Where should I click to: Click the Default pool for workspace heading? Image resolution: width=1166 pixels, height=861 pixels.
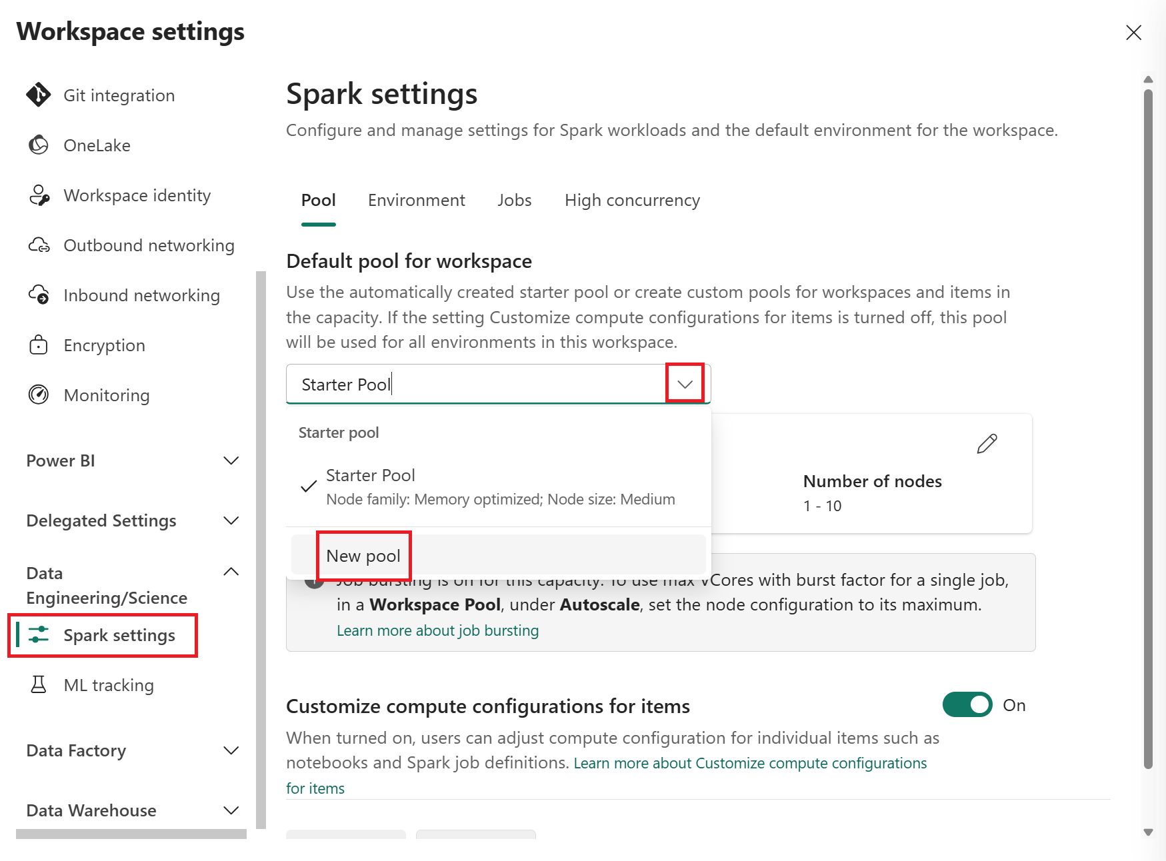click(x=409, y=261)
